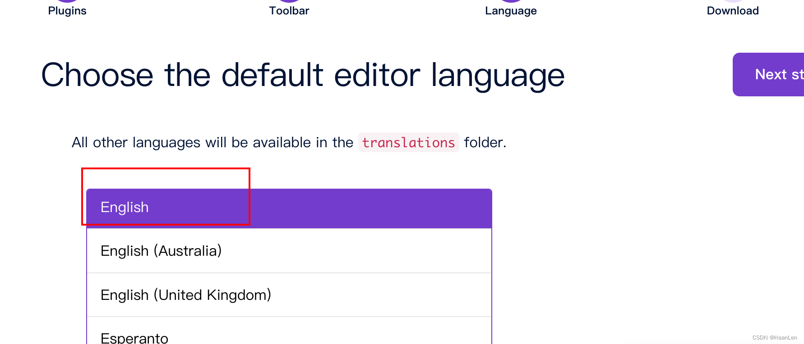Select English (Australia) language option
804x344 pixels.
[289, 251]
